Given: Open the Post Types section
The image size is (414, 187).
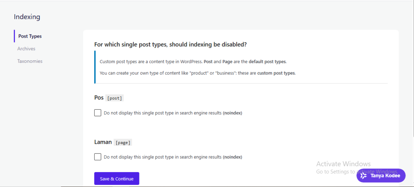Looking at the screenshot, I should tap(30, 36).
